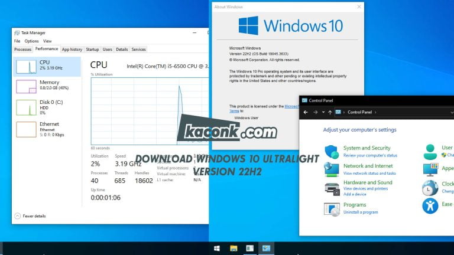Select the Memory thumbnail graph in Task Manager
454x255 pixels.
tap(26, 86)
